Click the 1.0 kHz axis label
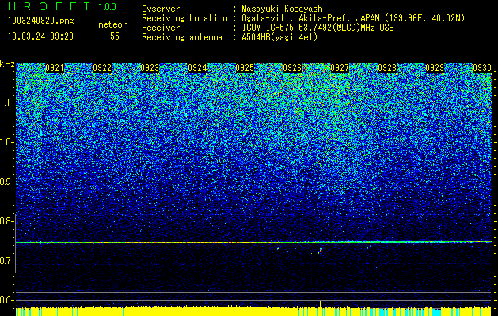The width and height of the screenshot is (498, 316). 7,142
